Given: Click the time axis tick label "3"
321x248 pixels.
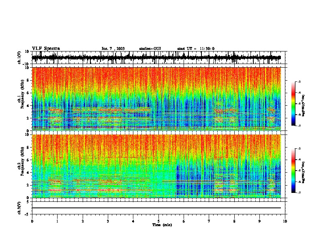Looking at the screenshot, I should [x=108, y=221].
